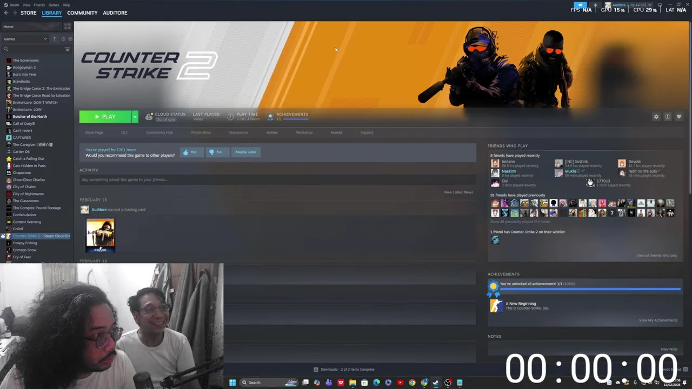Open the Community Hub link
This screenshot has height=389, width=692.
click(x=159, y=132)
